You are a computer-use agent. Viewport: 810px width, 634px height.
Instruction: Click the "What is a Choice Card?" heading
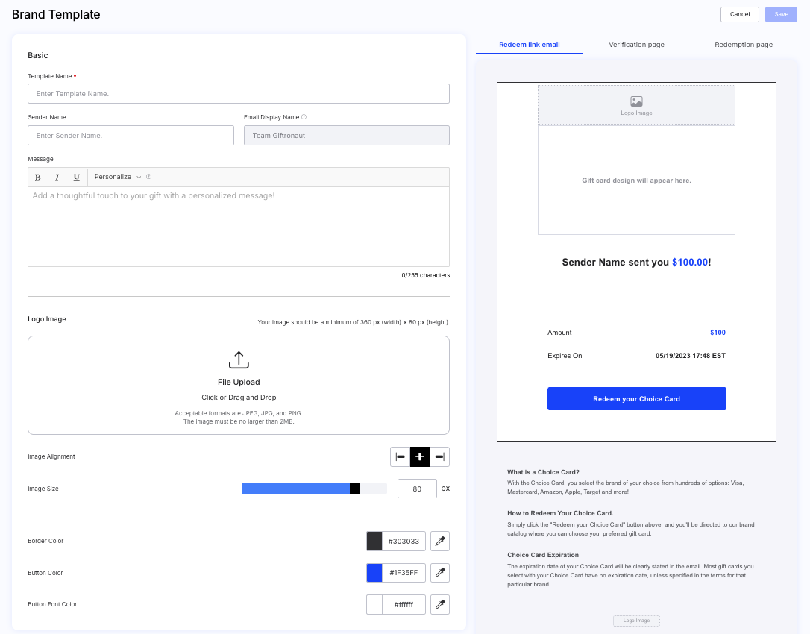click(544, 472)
